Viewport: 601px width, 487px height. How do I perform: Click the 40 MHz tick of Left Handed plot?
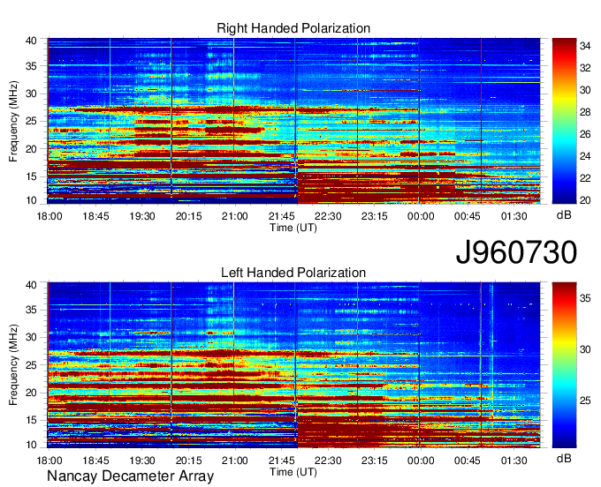click(x=31, y=285)
